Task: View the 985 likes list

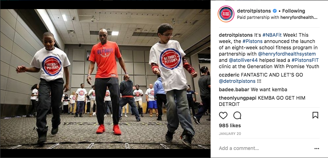Action: (230, 125)
